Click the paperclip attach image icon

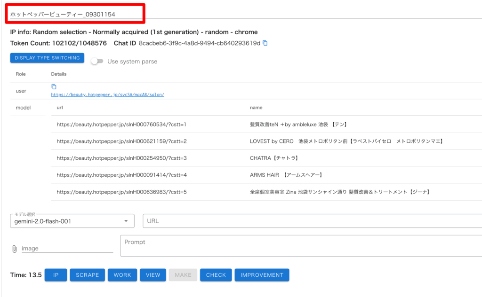(x=14, y=249)
